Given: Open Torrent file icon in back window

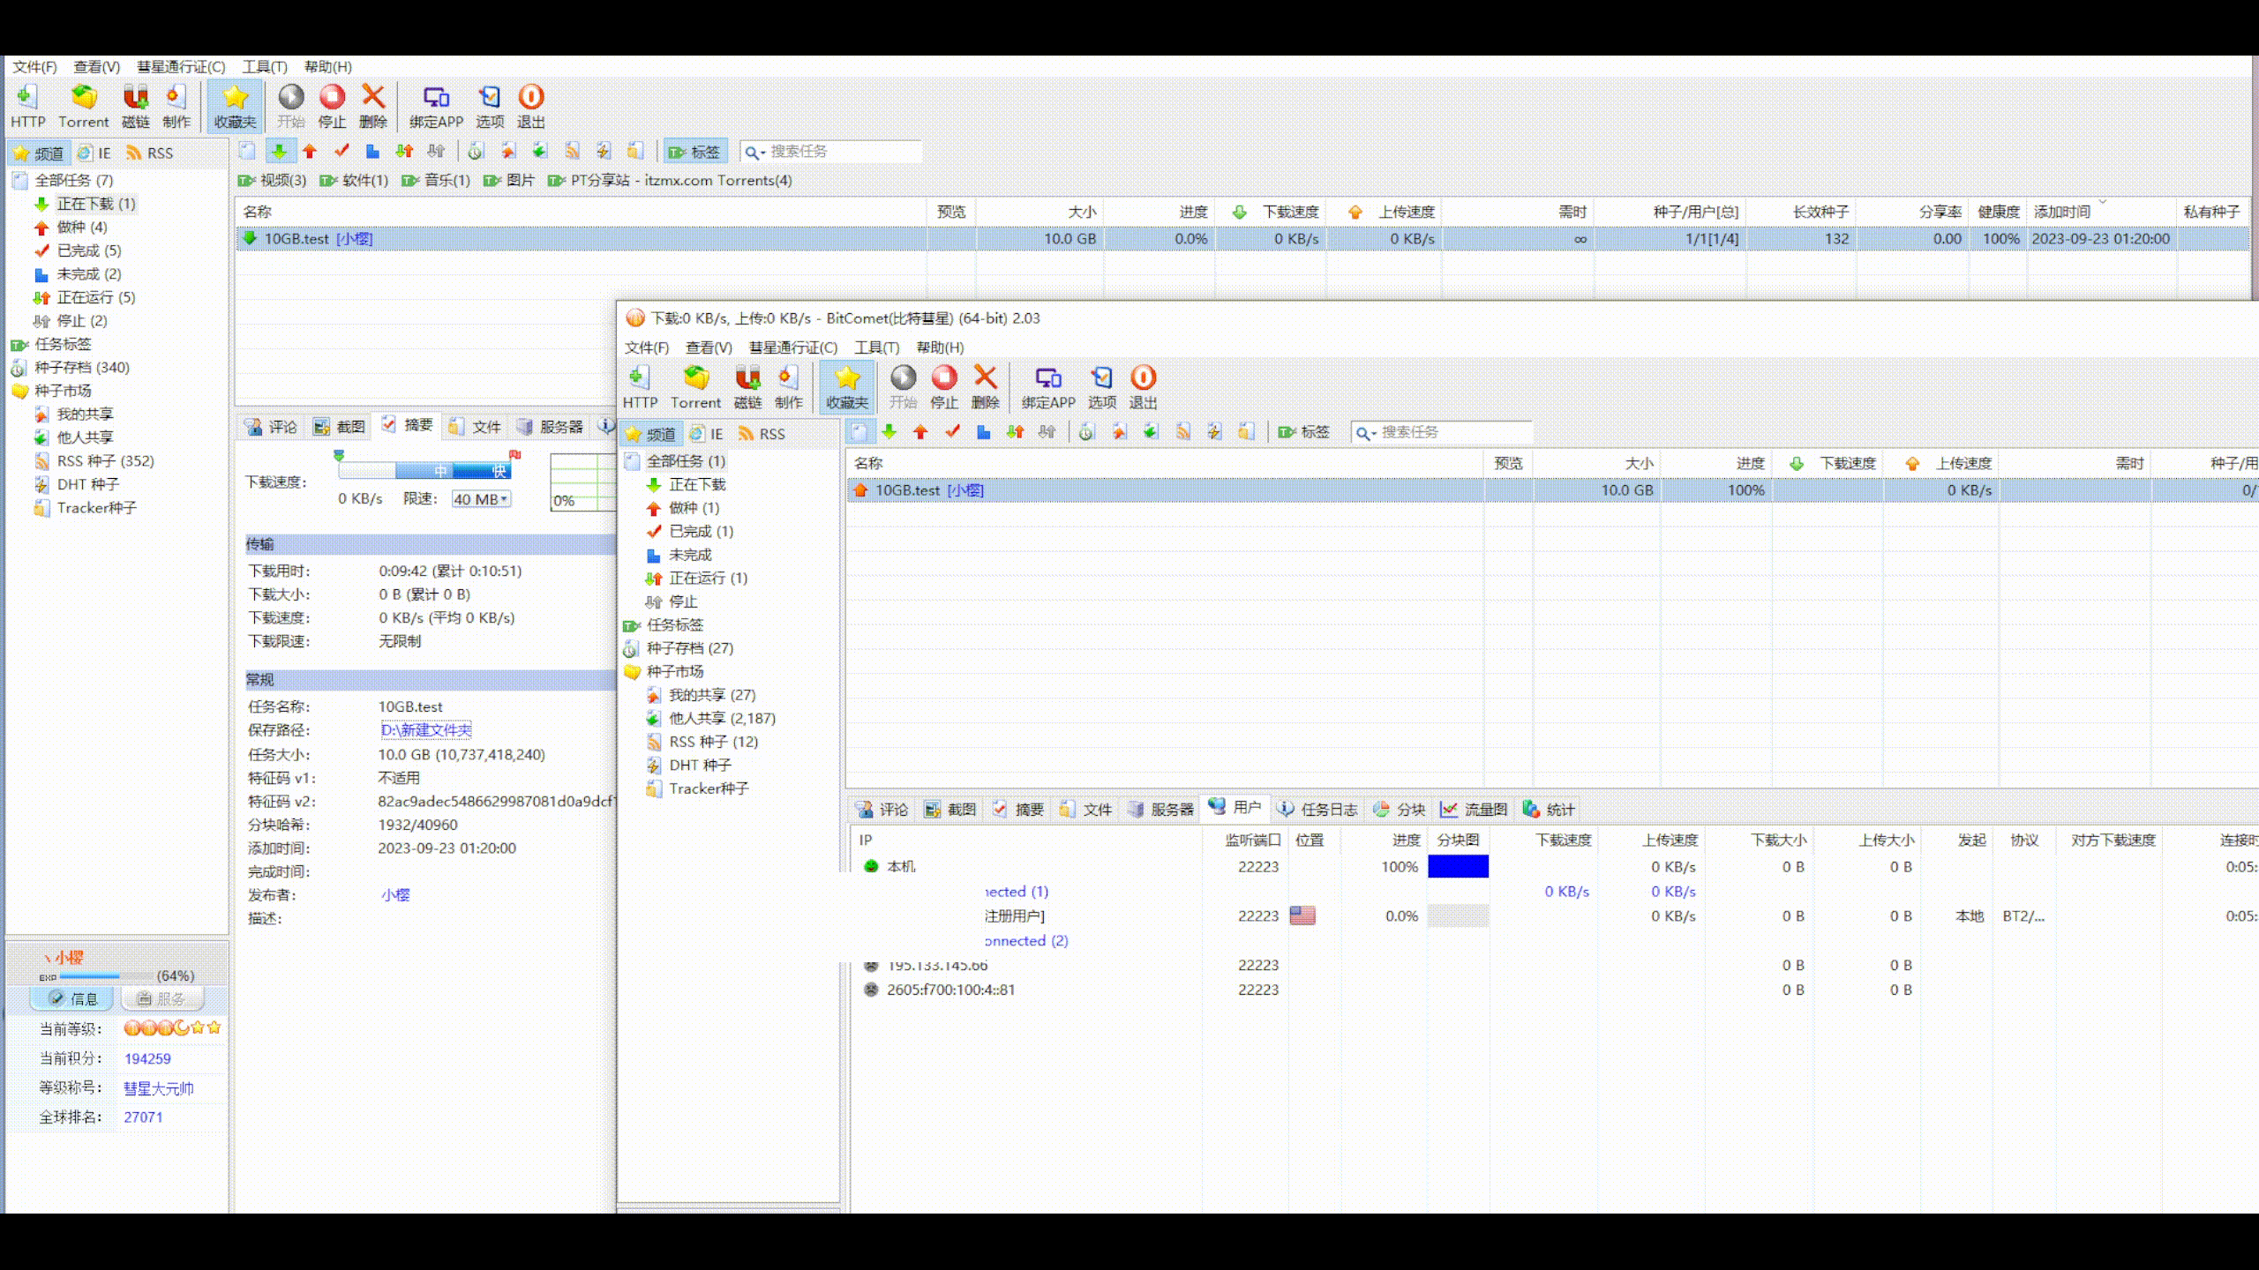Looking at the screenshot, I should coord(83,106).
